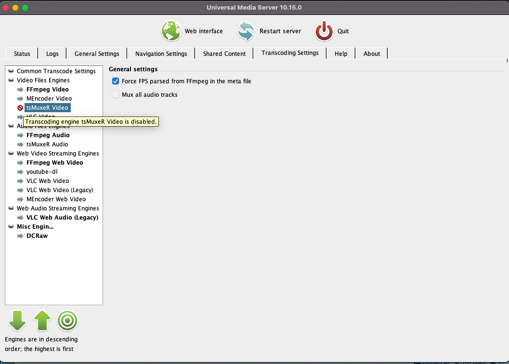
Task: Select tsMuxeR Video engine
Action: (x=47, y=107)
